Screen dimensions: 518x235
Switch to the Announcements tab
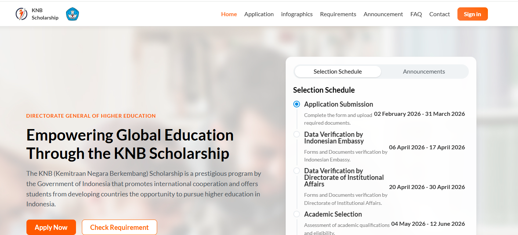coord(424,72)
